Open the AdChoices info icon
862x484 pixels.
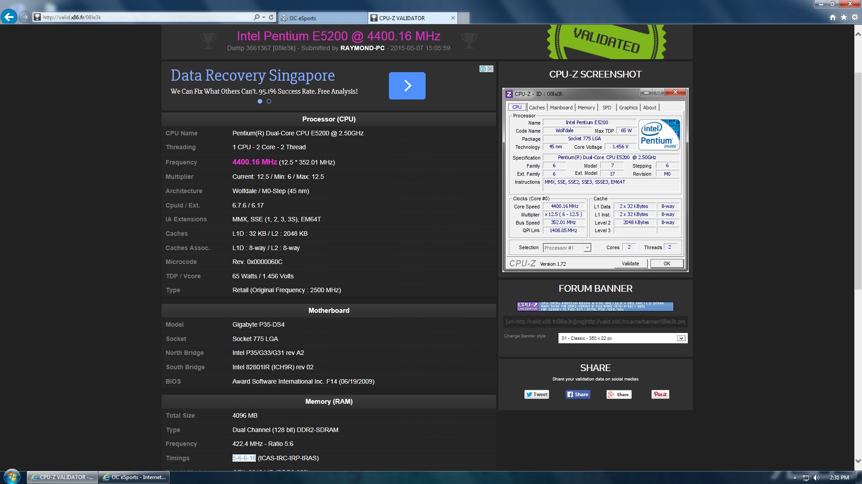483,69
